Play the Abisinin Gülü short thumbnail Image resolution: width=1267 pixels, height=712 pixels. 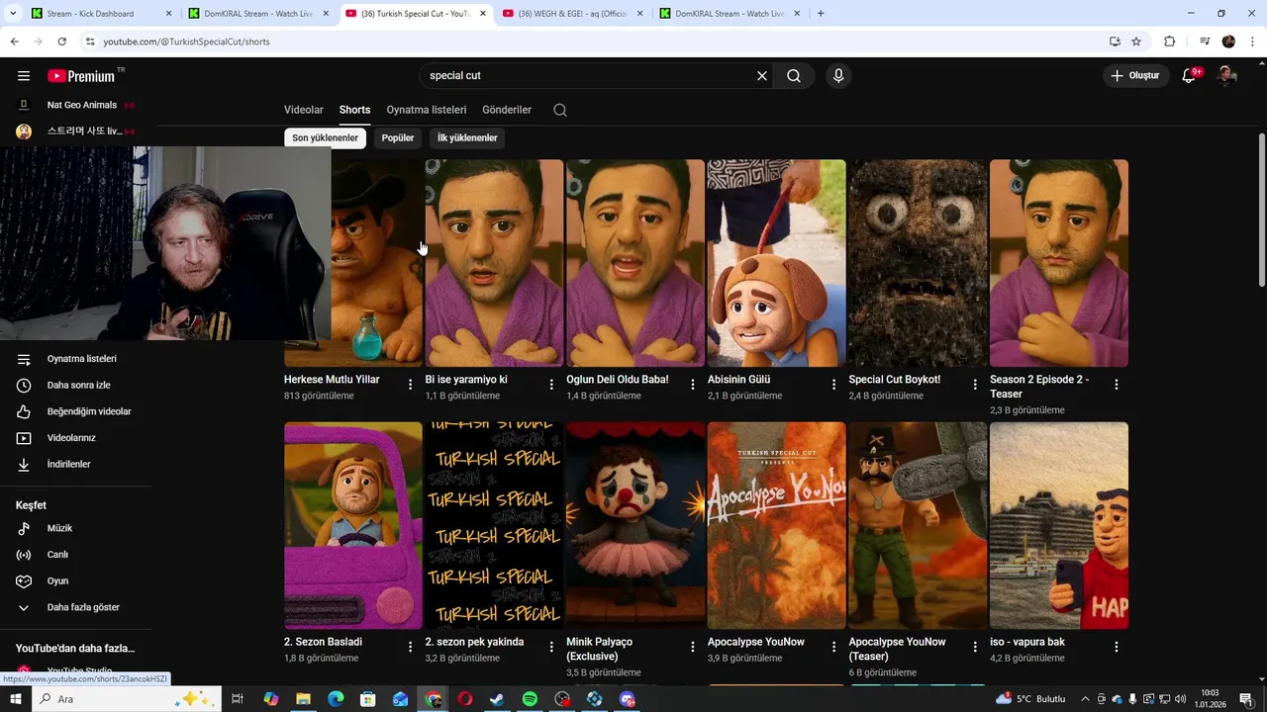coord(776,263)
